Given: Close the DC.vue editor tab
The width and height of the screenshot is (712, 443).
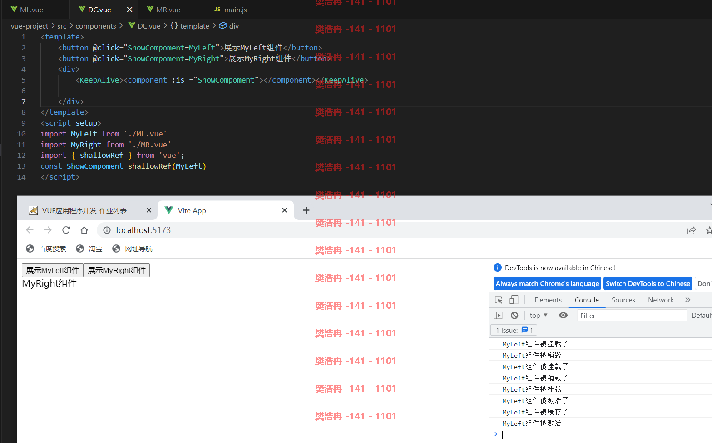Looking at the screenshot, I should pyautogui.click(x=129, y=10).
